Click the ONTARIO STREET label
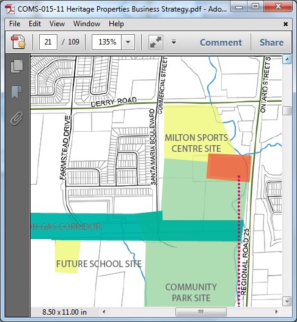 265,85
